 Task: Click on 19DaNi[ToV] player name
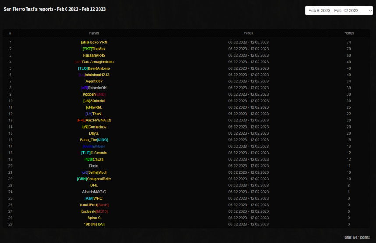tap(94, 224)
